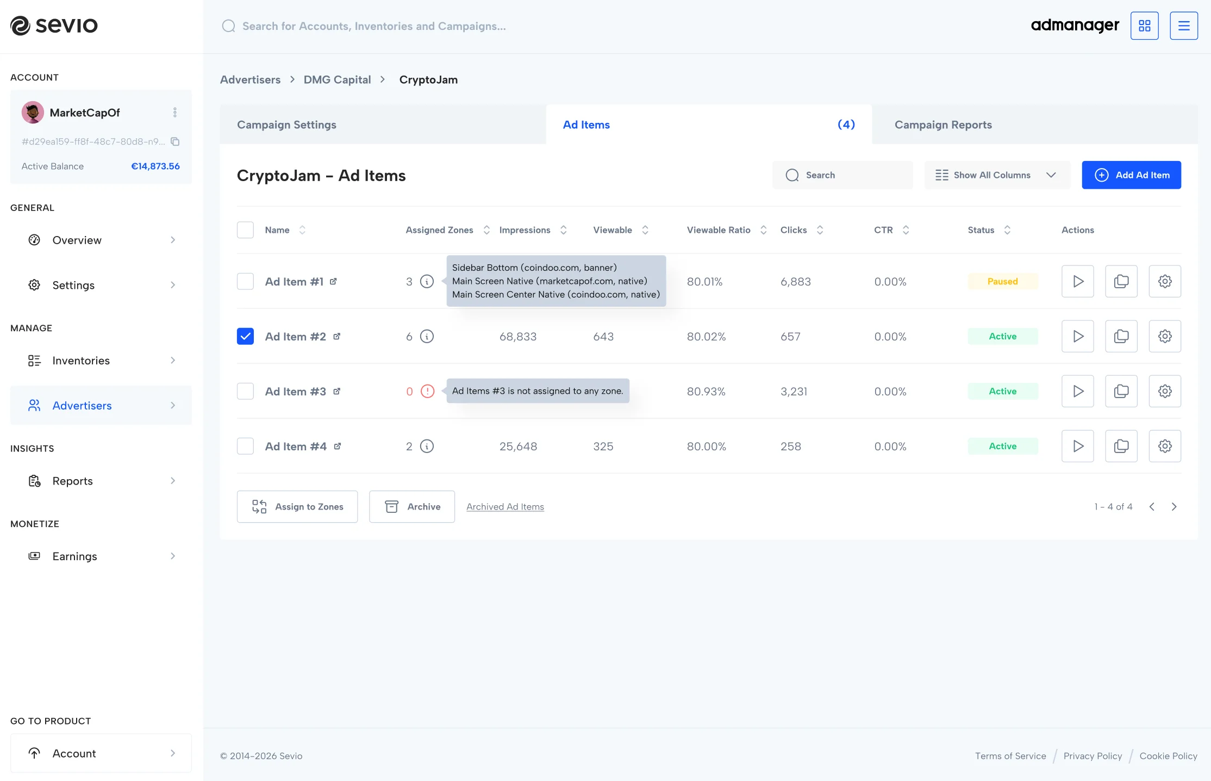Click Assign to Zones button
Viewport: 1211px width, 781px height.
(297, 506)
